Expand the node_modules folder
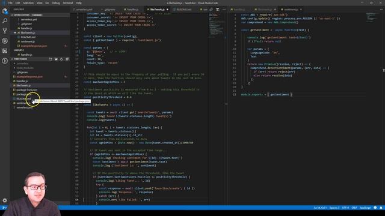The height and width of the screenshot is (216, 385). [x=24, y=68]
